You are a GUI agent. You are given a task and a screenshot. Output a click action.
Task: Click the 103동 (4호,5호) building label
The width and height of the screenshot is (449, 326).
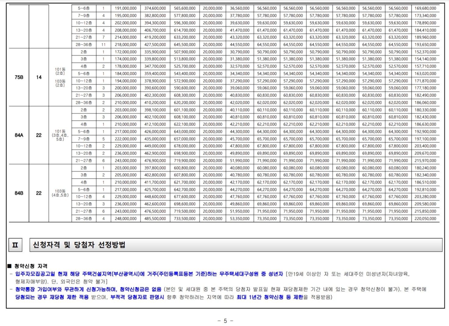tap(60, 193)
